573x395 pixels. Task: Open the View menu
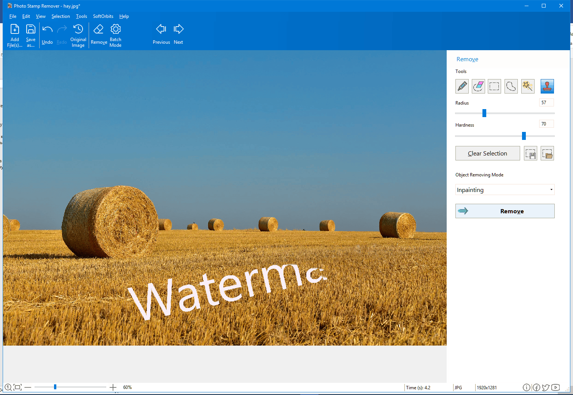pyautogui.click(x=41, y=16)
